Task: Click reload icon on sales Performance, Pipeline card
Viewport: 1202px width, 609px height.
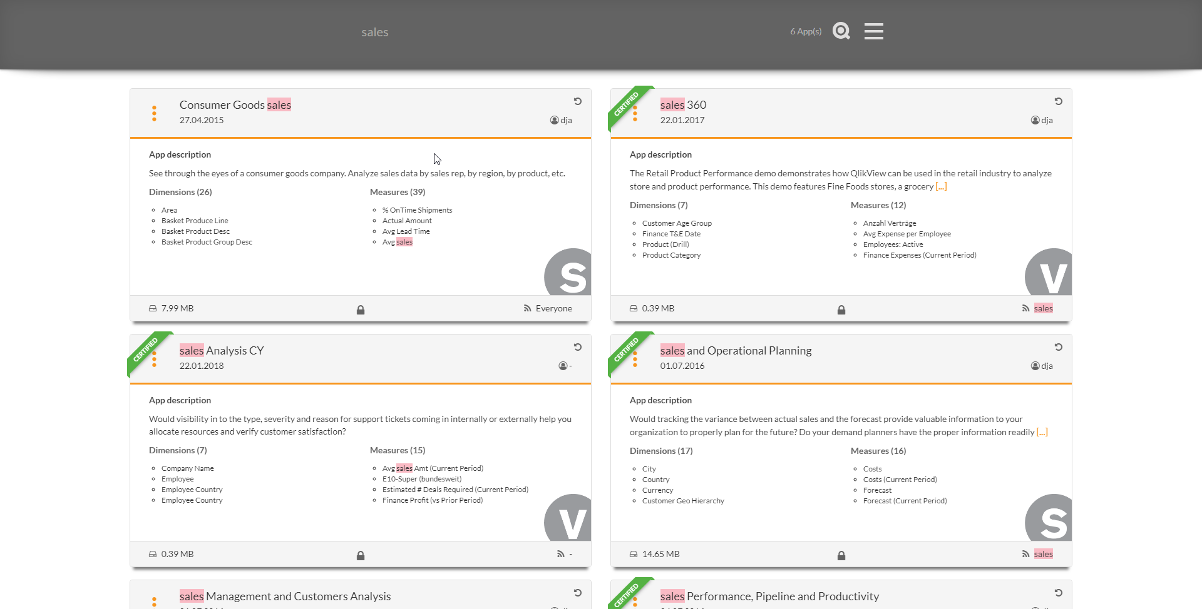Action: coord(1059,593)
